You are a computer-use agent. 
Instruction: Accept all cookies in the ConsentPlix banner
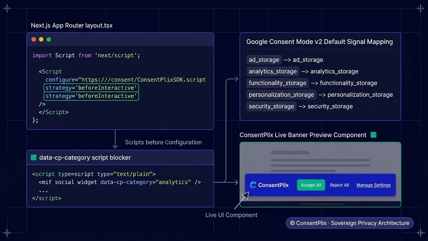[x=311, y=185]
